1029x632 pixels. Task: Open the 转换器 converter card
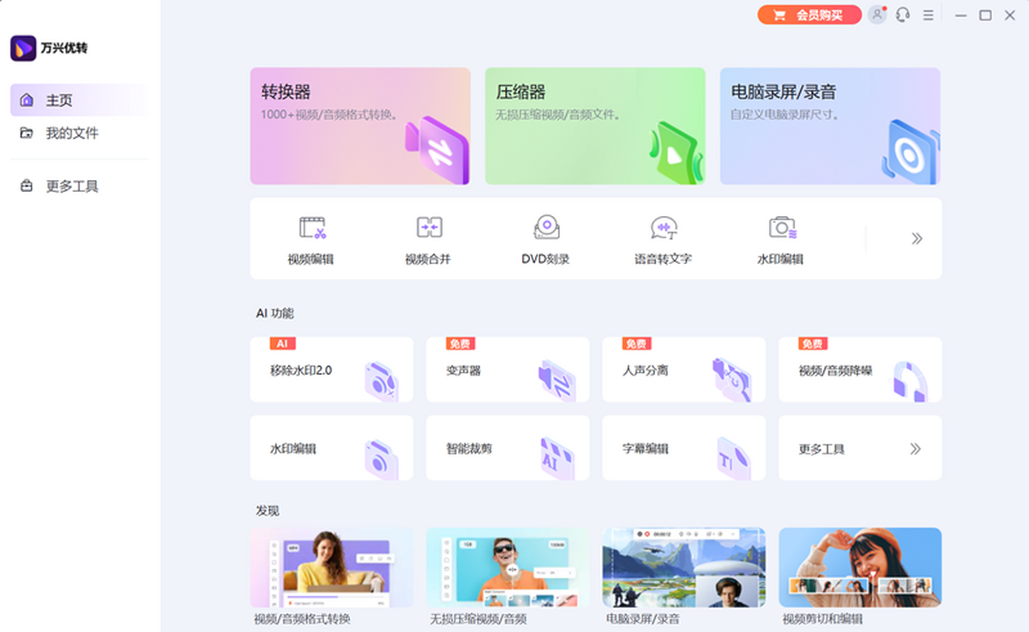360,126
